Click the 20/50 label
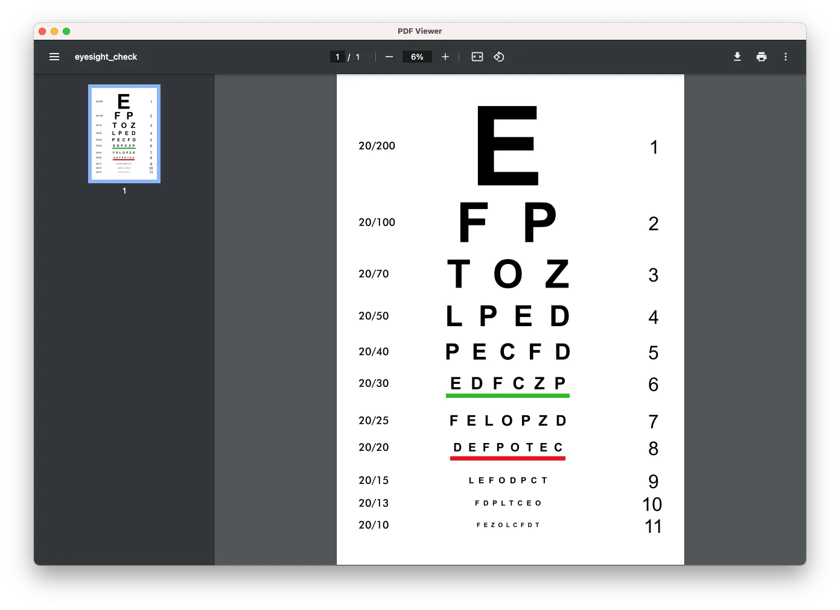Viewport: 840px width, 610px height. tap(374, 316)
